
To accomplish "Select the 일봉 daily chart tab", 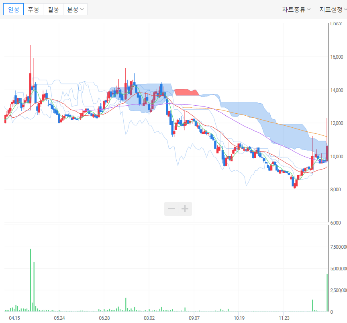I will click(x=14, y=9).
